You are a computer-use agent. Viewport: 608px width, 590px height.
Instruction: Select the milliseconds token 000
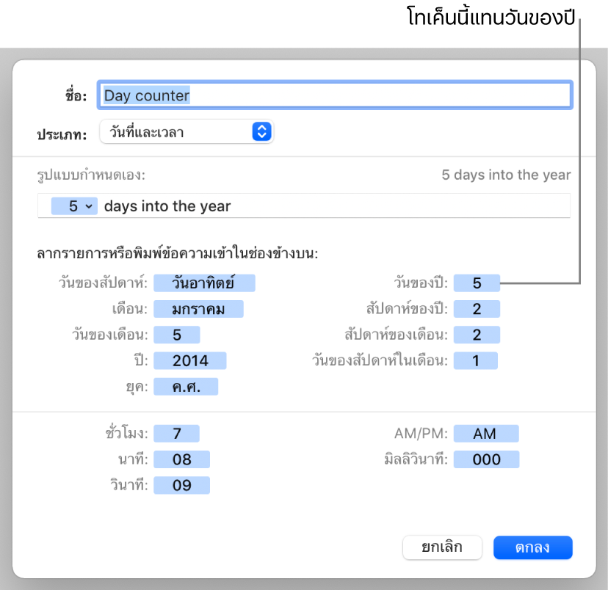(x=486, y=459)
